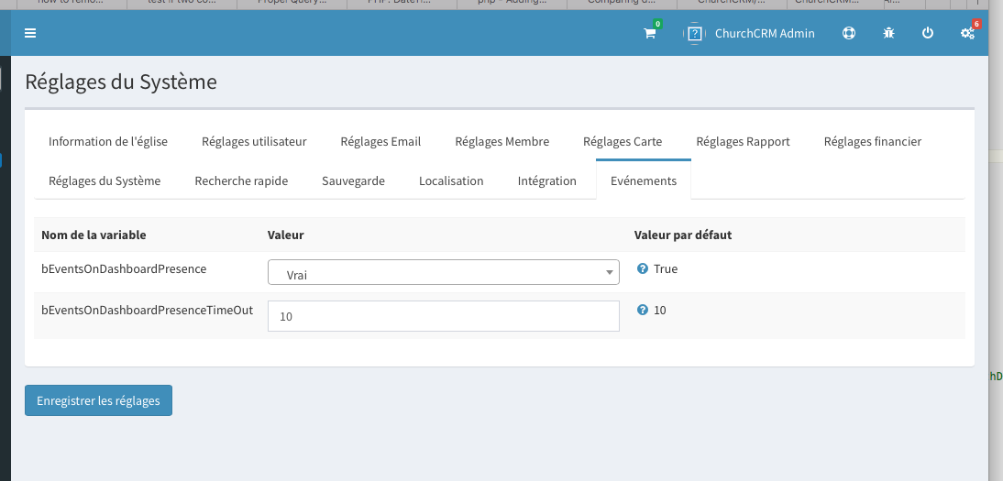Click the ChurchCRM Admin user avatar
The width and height of the screenshot is (1003, 481).
695,33
